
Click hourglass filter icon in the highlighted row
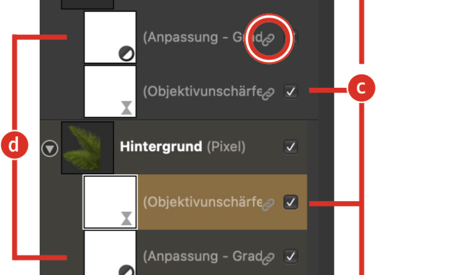pos(126,219)
